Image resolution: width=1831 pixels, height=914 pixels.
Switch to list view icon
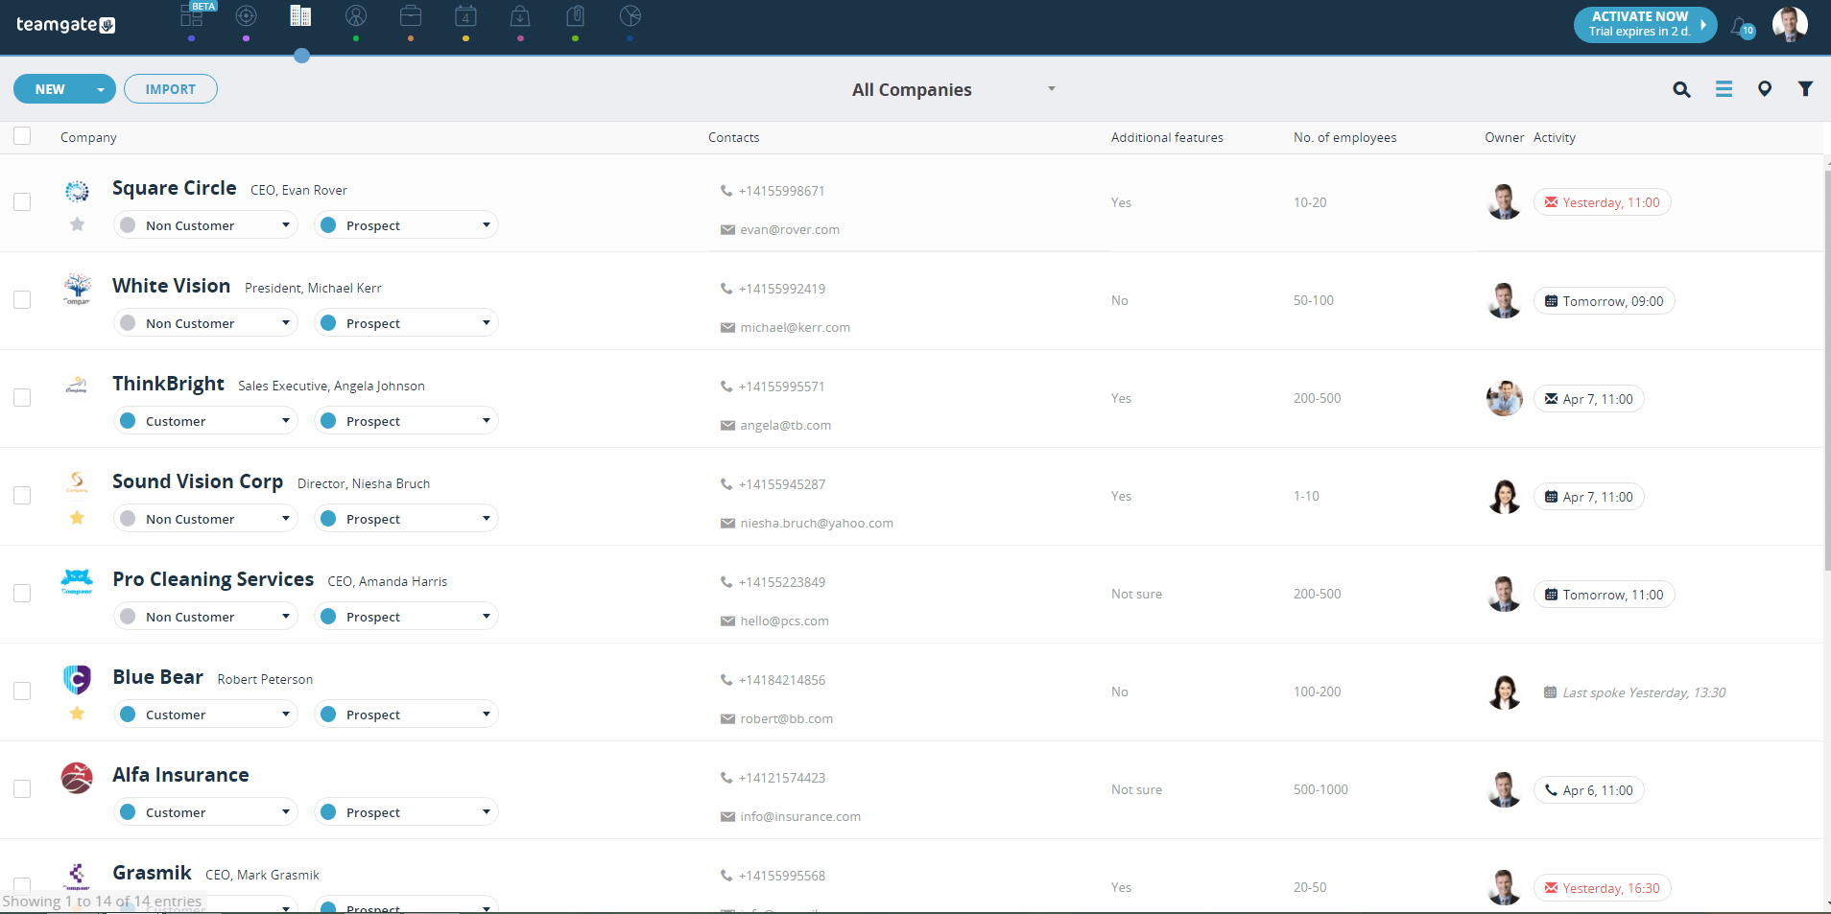(1724, 89)
